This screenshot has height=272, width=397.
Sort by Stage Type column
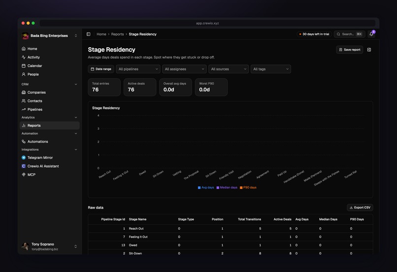[186, 219]
